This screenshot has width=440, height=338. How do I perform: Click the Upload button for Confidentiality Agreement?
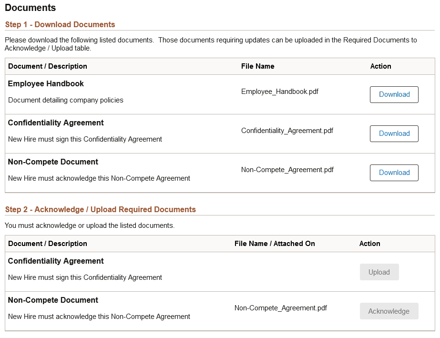tap(379, 272)
